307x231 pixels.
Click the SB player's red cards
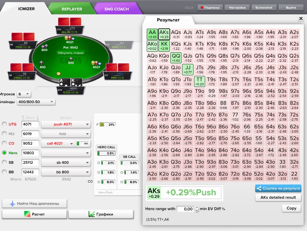(22, 67)
